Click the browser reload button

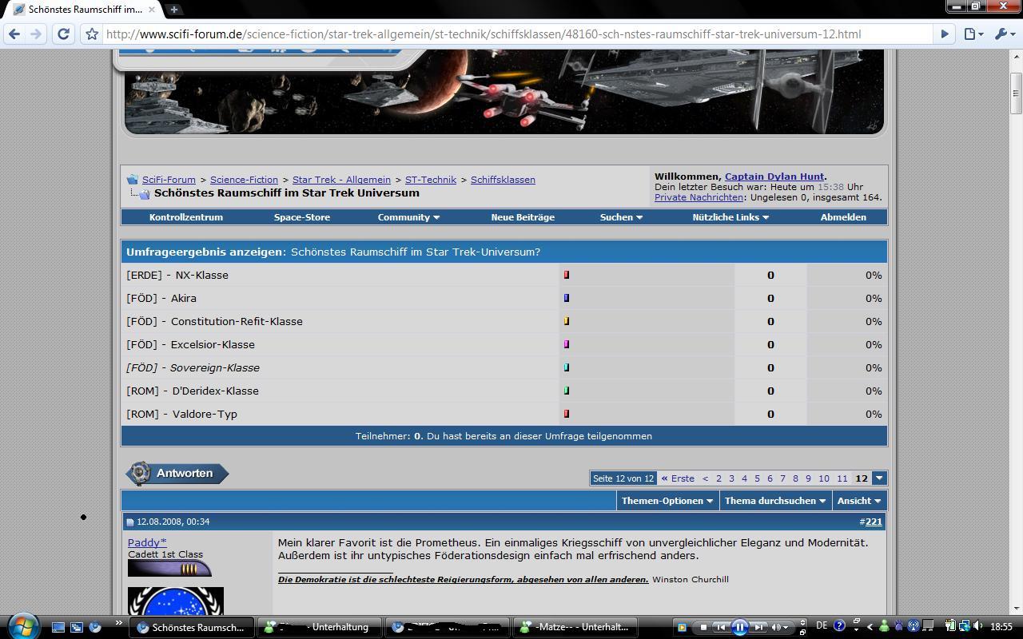[63, 34]
